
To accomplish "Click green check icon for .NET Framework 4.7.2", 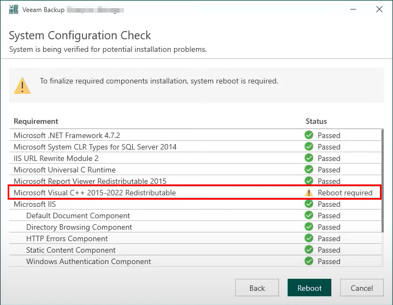I will click(x=309, y=135).
